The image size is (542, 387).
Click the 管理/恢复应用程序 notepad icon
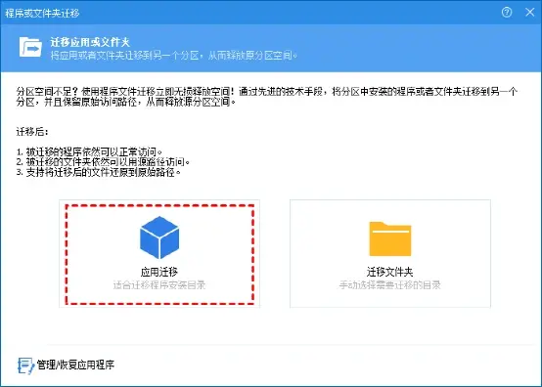[25, 365]
